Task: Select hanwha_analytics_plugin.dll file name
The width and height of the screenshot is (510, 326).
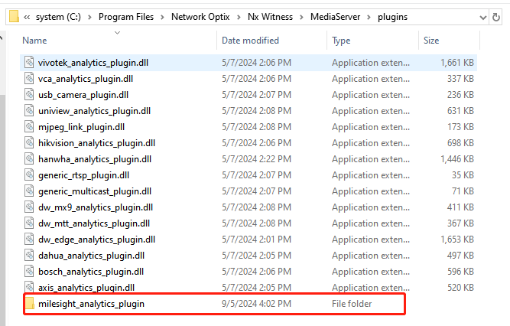Action: point(95,159)
